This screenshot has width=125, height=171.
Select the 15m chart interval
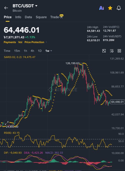17,51
